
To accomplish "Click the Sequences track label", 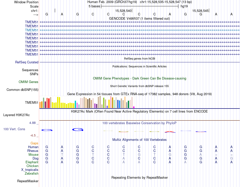I will point(30,70).
